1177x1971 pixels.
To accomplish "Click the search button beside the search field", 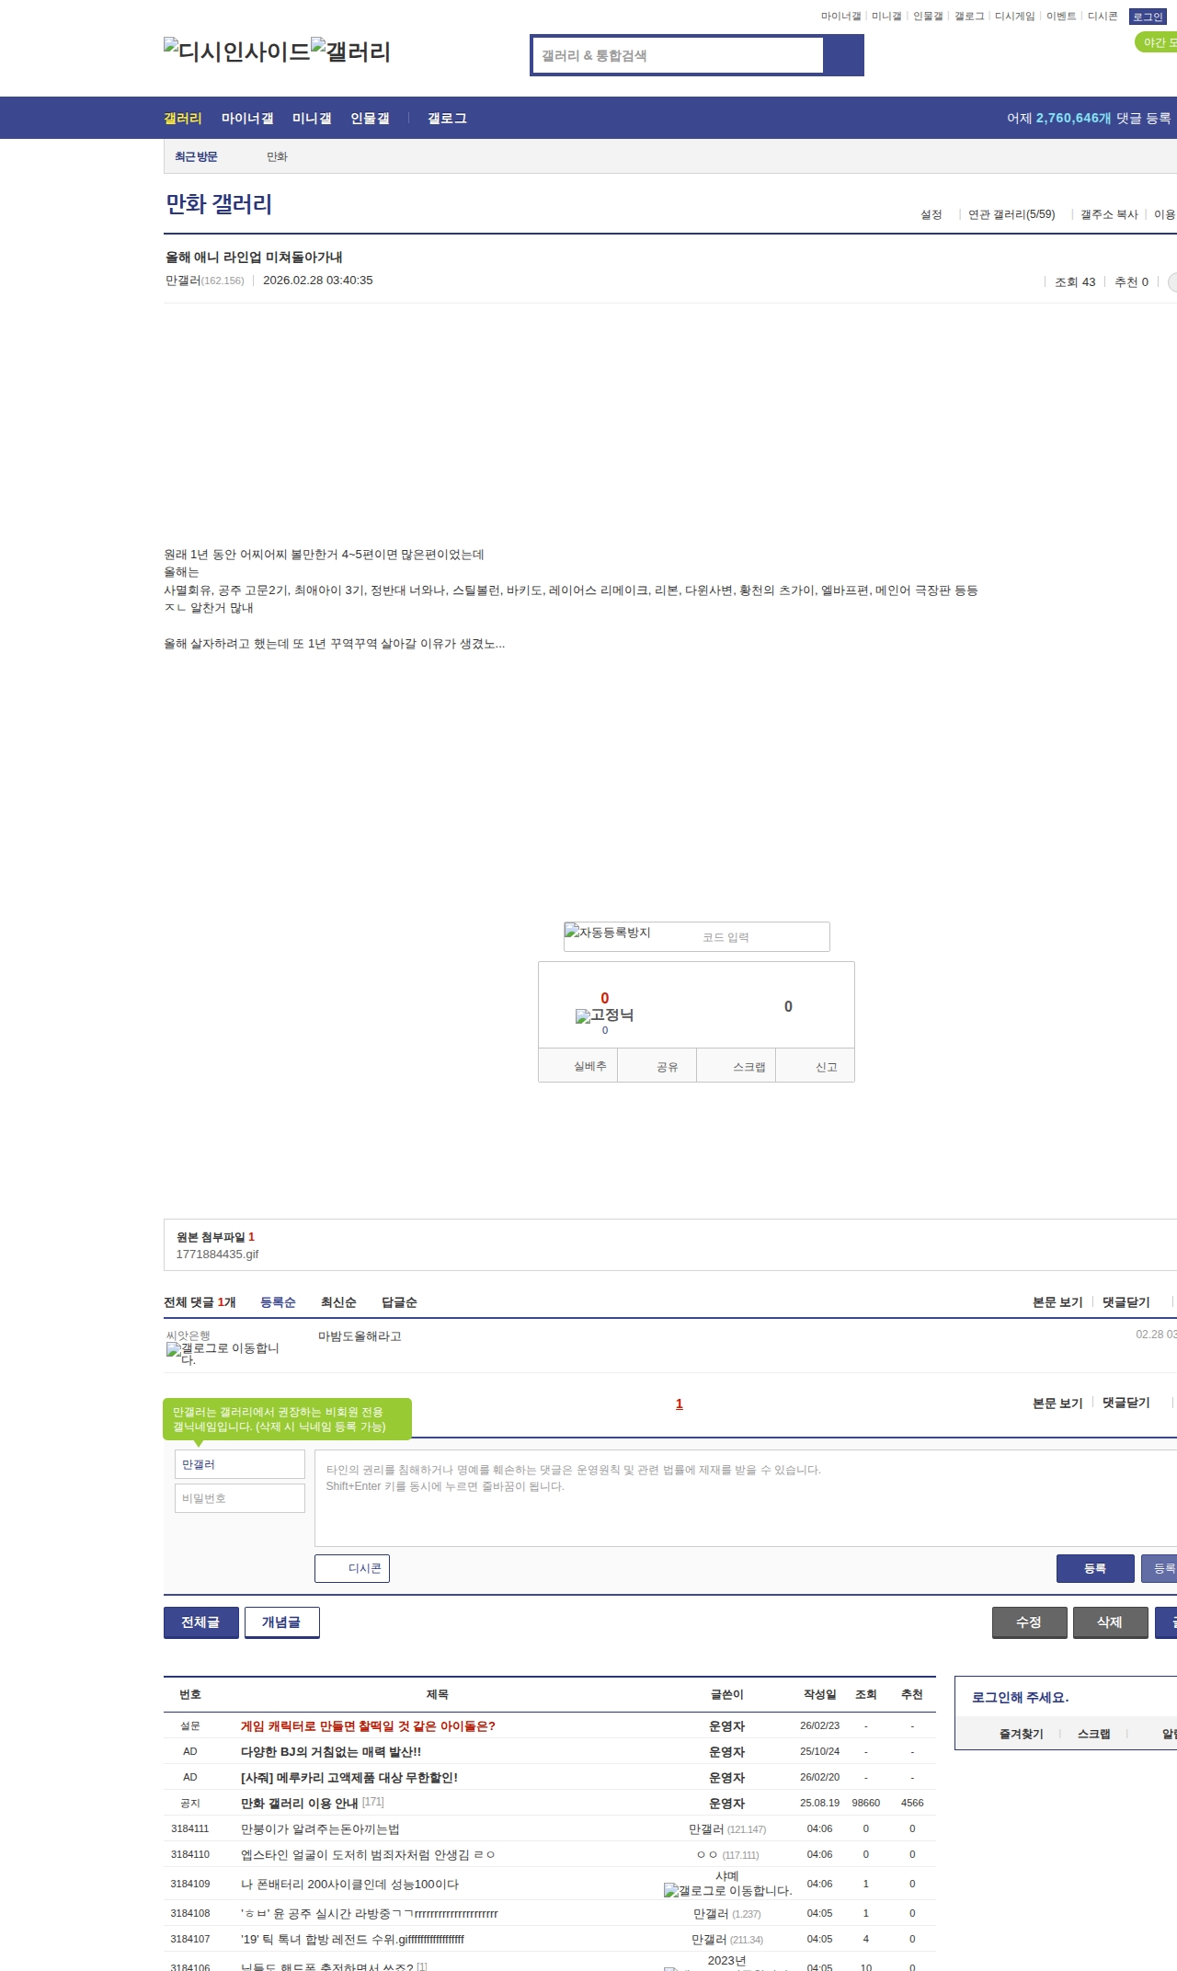I will [844, 55].
